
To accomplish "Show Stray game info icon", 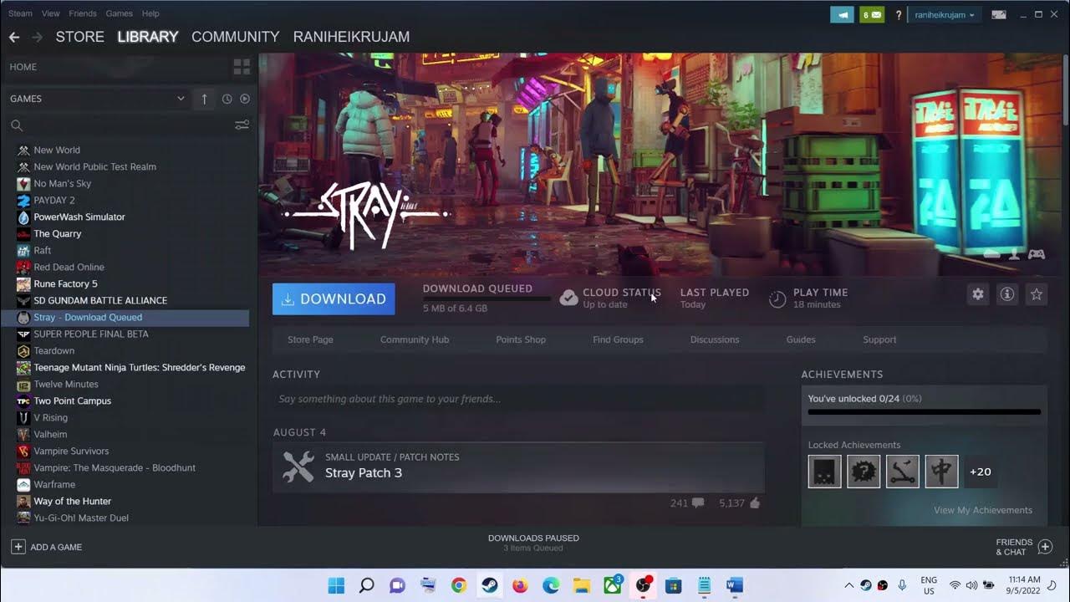I will point(1007,294).
